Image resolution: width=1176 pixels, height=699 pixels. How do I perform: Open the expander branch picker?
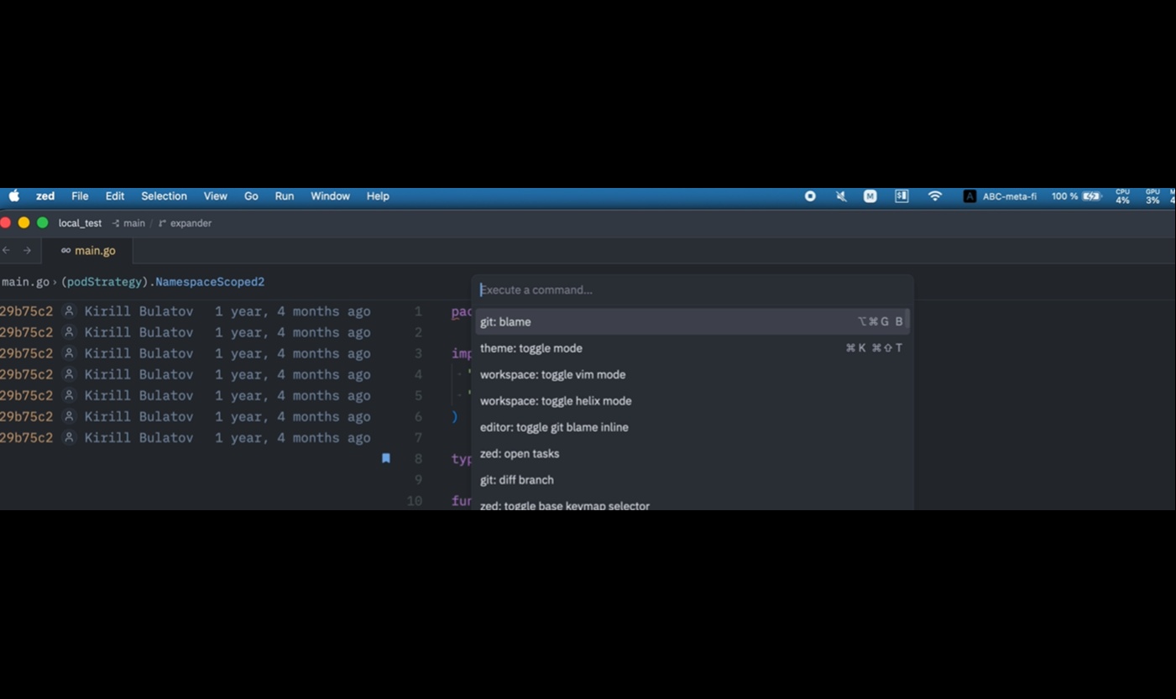pyautogui.click(x=185, y=223)
